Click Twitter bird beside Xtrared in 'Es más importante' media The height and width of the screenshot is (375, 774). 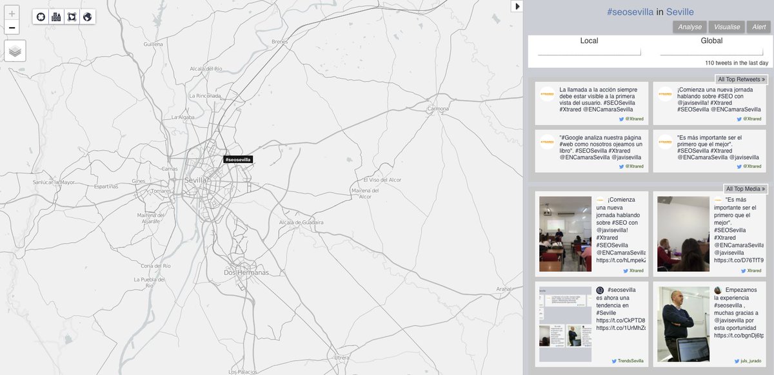pyautogui.click(x=743, y=271)
